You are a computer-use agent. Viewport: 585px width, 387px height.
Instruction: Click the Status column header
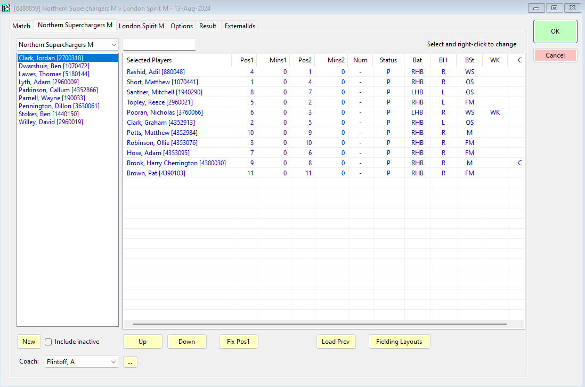click(x=388, y=60)
